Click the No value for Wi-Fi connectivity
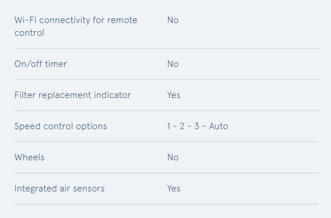Image resolution: width=331 pixels, height=218 pixels. click(x=173, y=20)
